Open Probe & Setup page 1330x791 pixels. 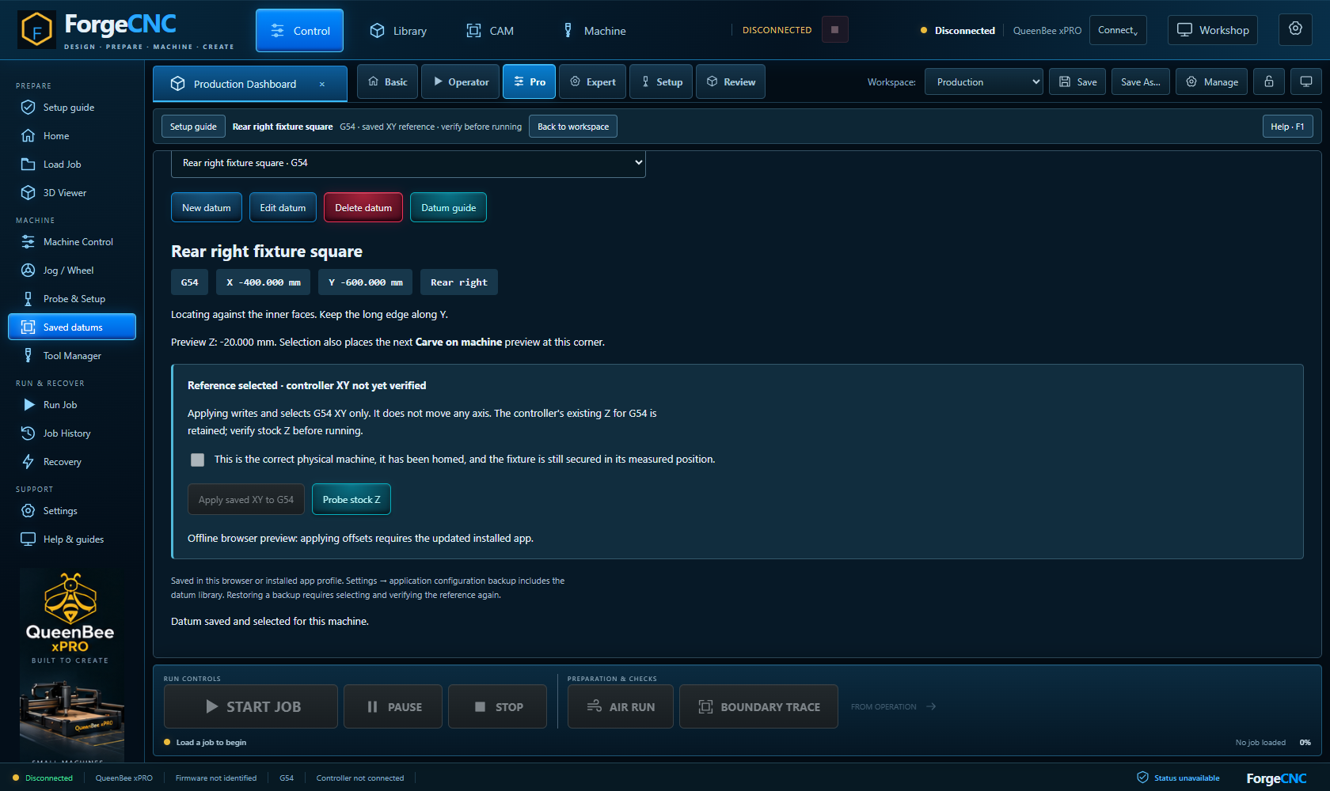[72, 299]
